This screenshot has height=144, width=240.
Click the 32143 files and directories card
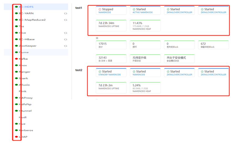tap(111, 59)
